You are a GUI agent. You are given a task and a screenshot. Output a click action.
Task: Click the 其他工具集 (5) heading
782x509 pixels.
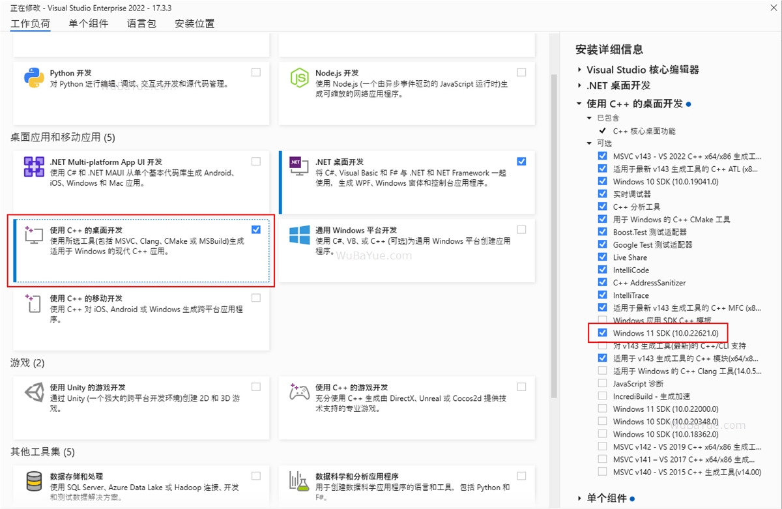[42, 452]
